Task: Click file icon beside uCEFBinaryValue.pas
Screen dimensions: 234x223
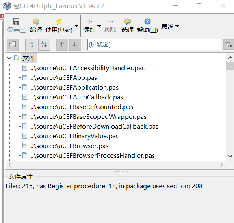Action: [x=25, y=136]
